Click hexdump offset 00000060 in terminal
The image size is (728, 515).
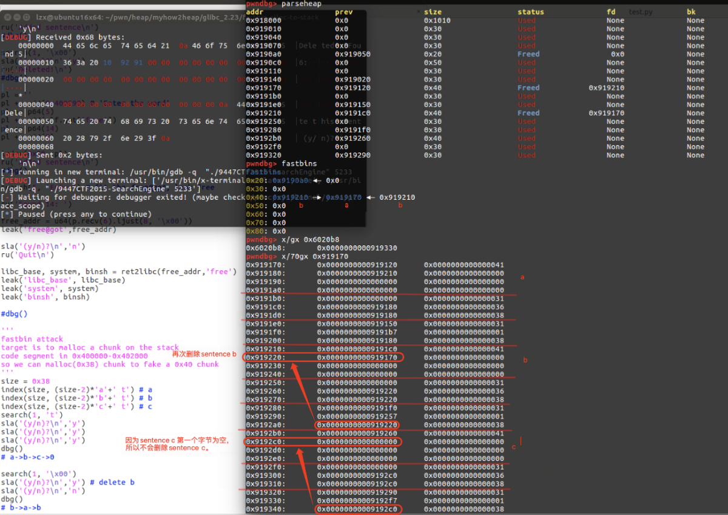click(35, 138)
